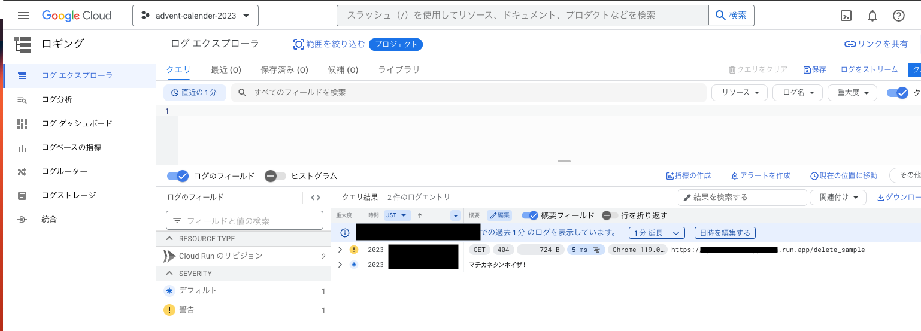Expand the マチカネタンホイザ! log entry
This screenshot has width=921, height=331.
340,265
